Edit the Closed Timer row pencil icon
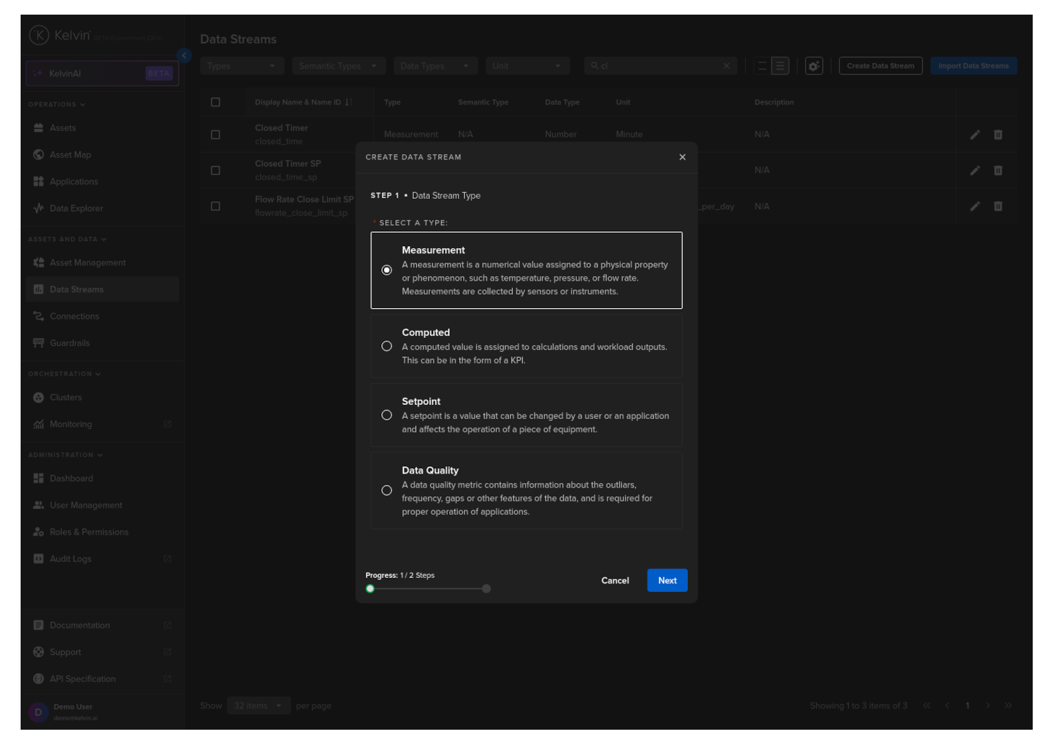The width and height of the screenshot is (1054, 745). (x=975, y=135)
